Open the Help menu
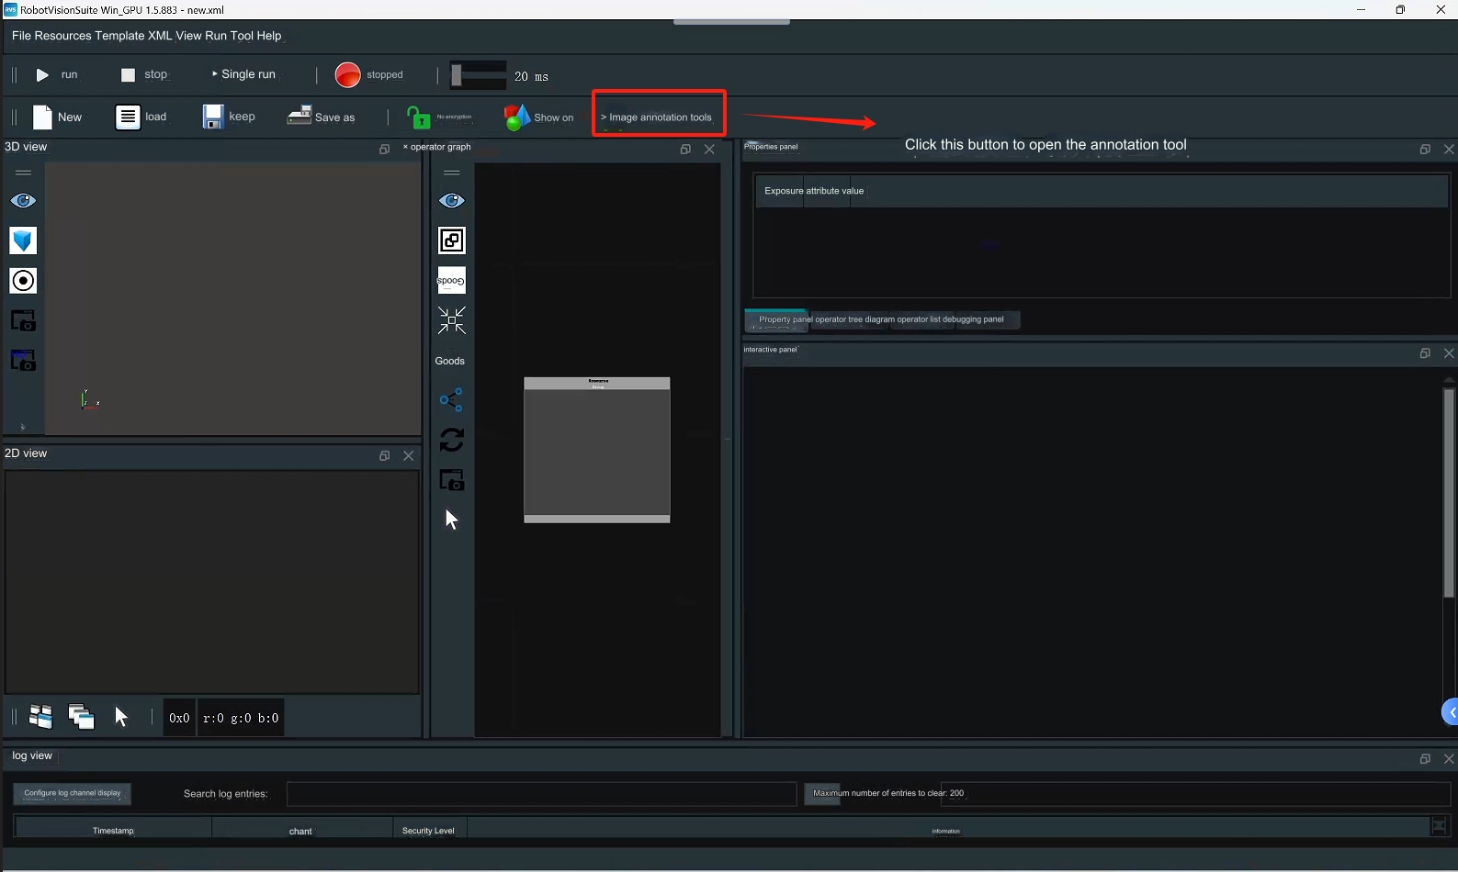The width and height of the screenshot is (1458, 872). 269,36
